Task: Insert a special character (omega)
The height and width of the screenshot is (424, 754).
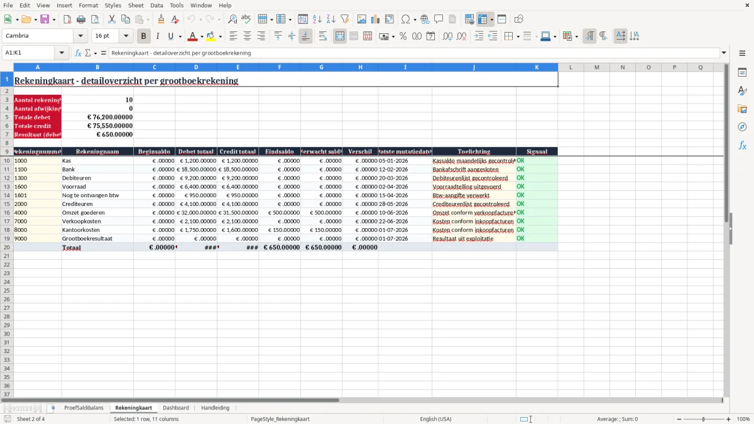Action: [x=406, y=19]
